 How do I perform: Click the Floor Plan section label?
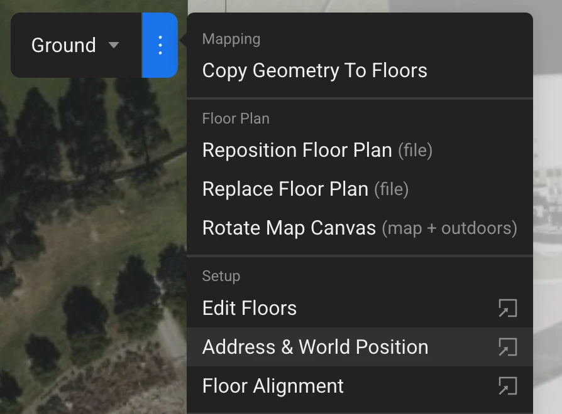236,119
